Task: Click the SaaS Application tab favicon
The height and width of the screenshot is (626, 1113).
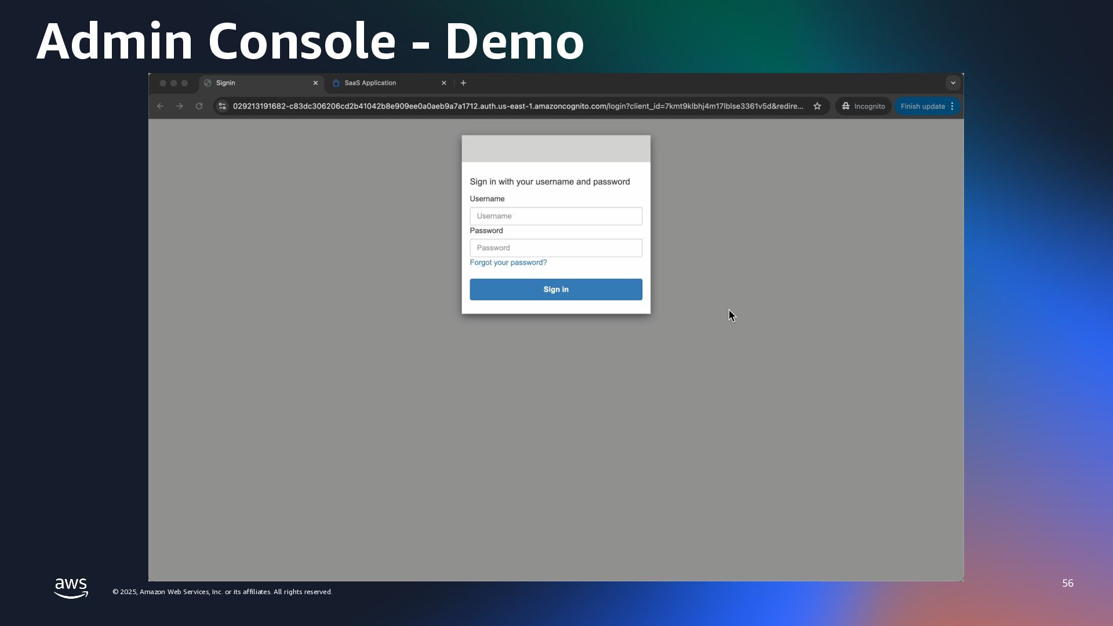Action: 336,83
